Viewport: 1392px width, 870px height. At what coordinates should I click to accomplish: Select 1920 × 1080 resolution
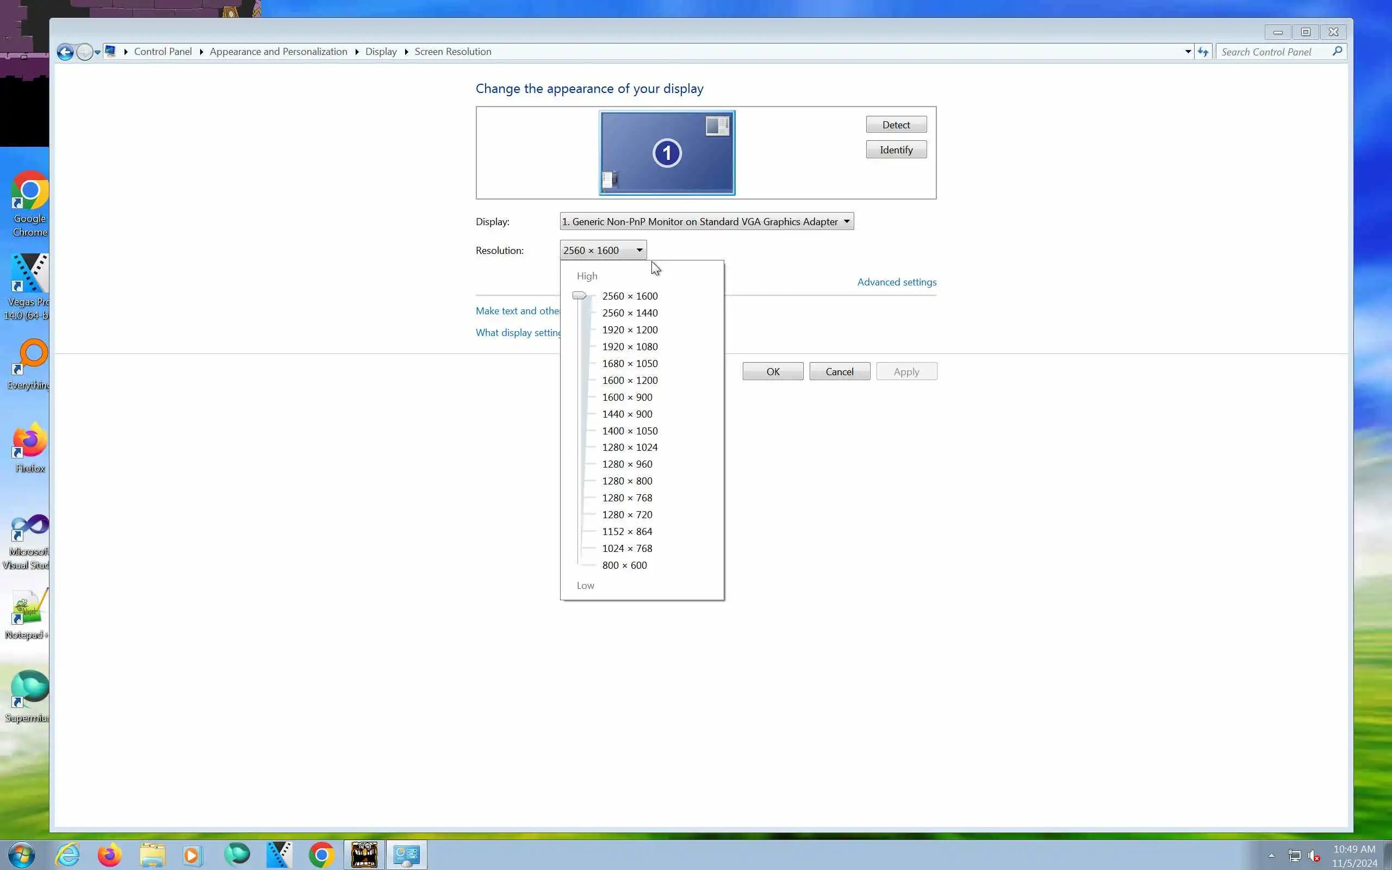click(x=630, y=346)
